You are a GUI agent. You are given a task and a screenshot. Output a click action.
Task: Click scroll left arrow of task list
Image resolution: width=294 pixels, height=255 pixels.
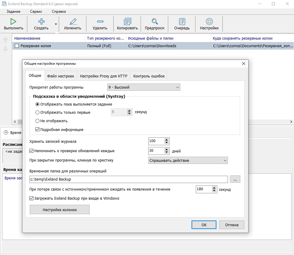[x=15, y=122]
